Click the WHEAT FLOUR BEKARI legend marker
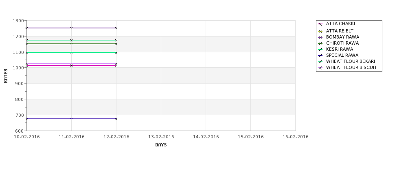Screen dimensions: 397x174 320,62
